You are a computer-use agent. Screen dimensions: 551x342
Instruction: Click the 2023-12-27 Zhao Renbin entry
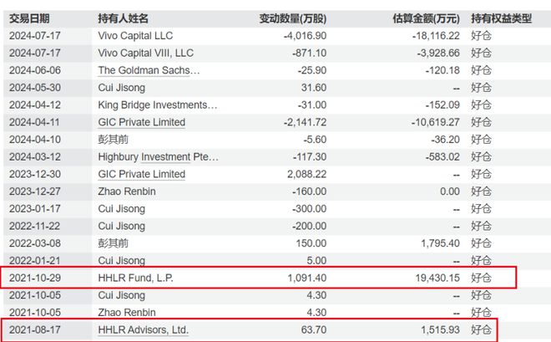[x=127, y=191]
